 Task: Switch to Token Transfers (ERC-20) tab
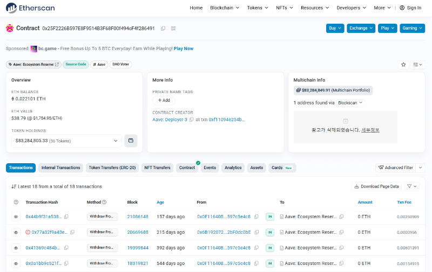(112, 168)
